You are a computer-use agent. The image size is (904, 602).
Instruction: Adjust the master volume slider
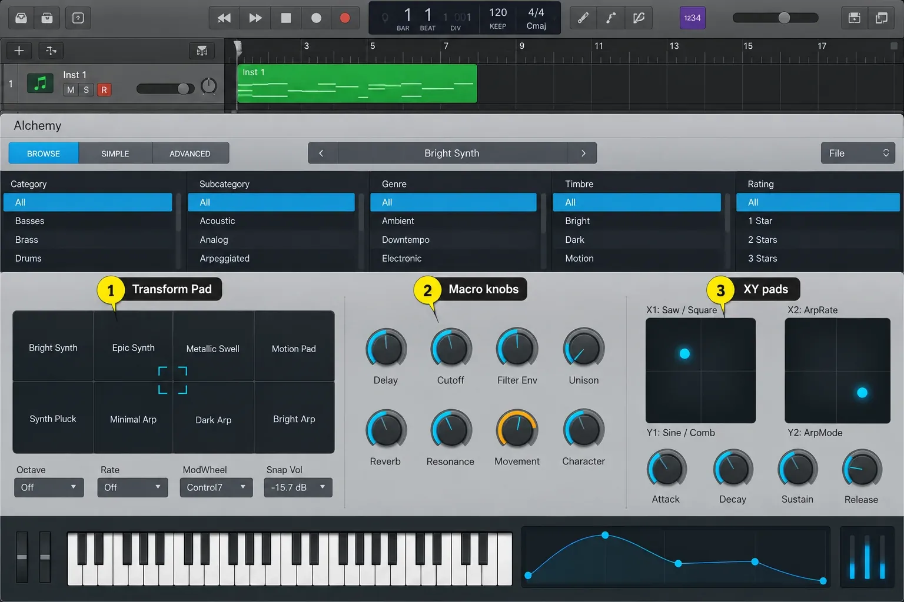click(x=775, y=18)
